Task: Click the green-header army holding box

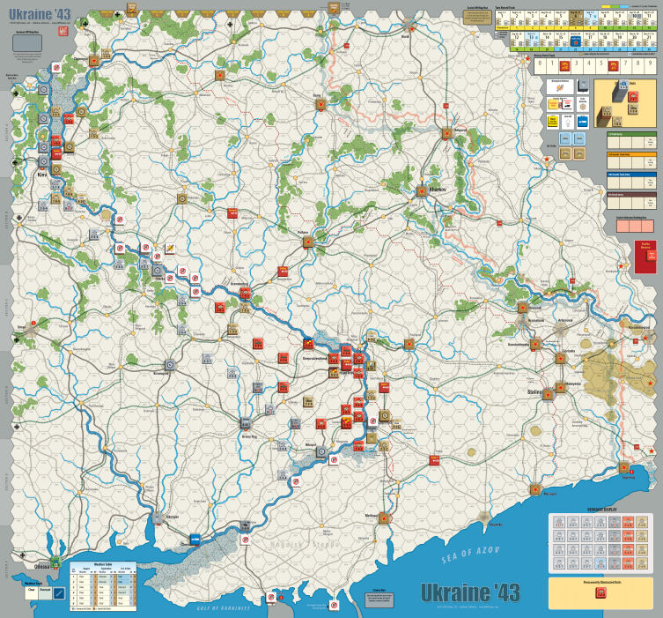Action: (x=631, y=140)
